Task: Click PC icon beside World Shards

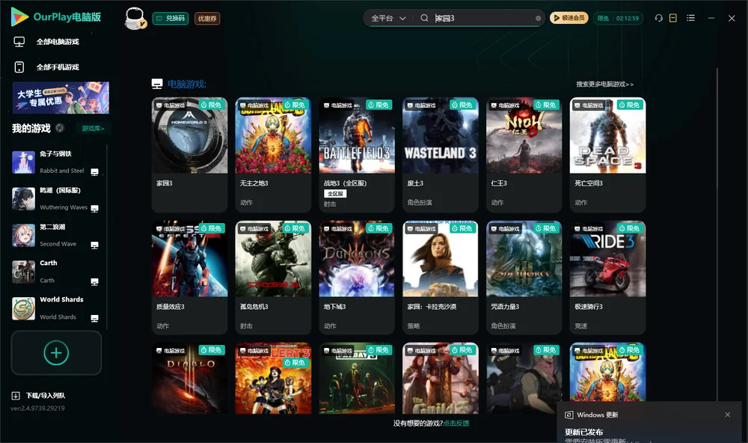Action: tap(94, 319)
